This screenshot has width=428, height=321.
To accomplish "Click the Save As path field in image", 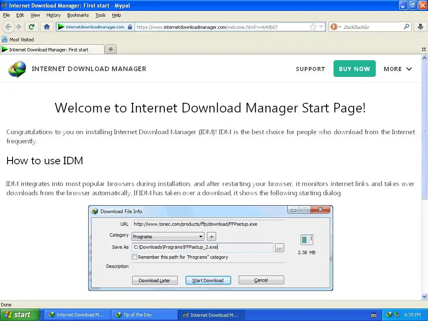I will [202, 247].
